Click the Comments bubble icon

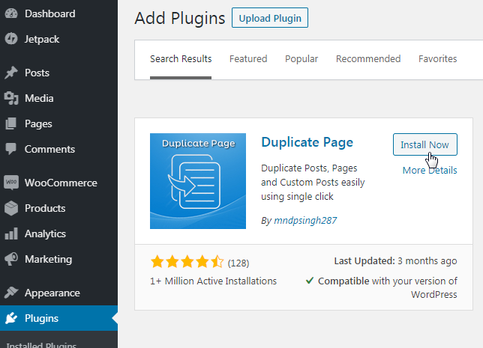pyautogui.click(x=11, y=149)
